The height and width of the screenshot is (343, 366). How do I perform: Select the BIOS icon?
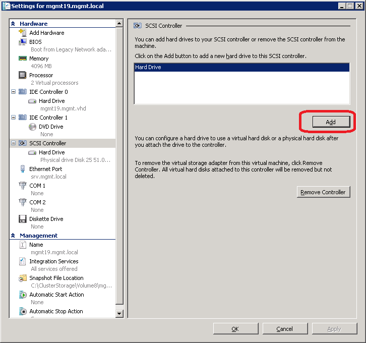23,42
